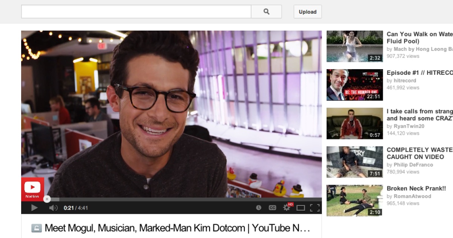Screen dimensions: 453x238
Task: Open the Philip DeFranco video thumbnail
Action: tap(354, 162)
